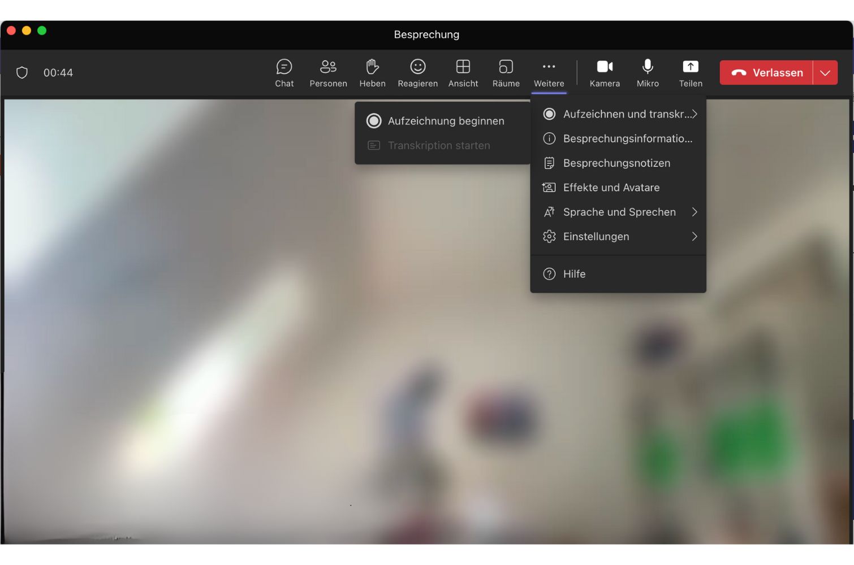Open the Chat panel
The image size is (854, 565).
[284, 72]
